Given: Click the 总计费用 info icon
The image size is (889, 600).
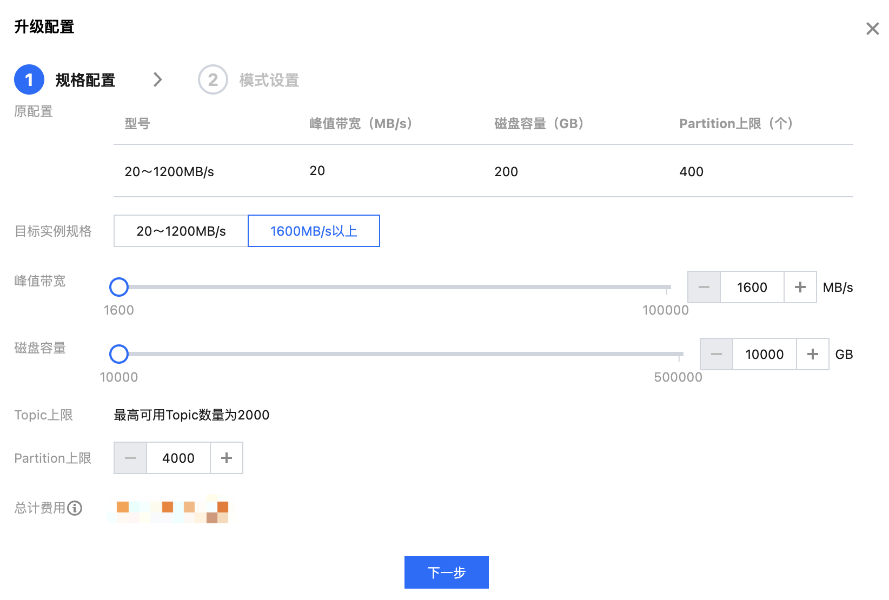Looking at the screenshot, I should tap(76, 508).
